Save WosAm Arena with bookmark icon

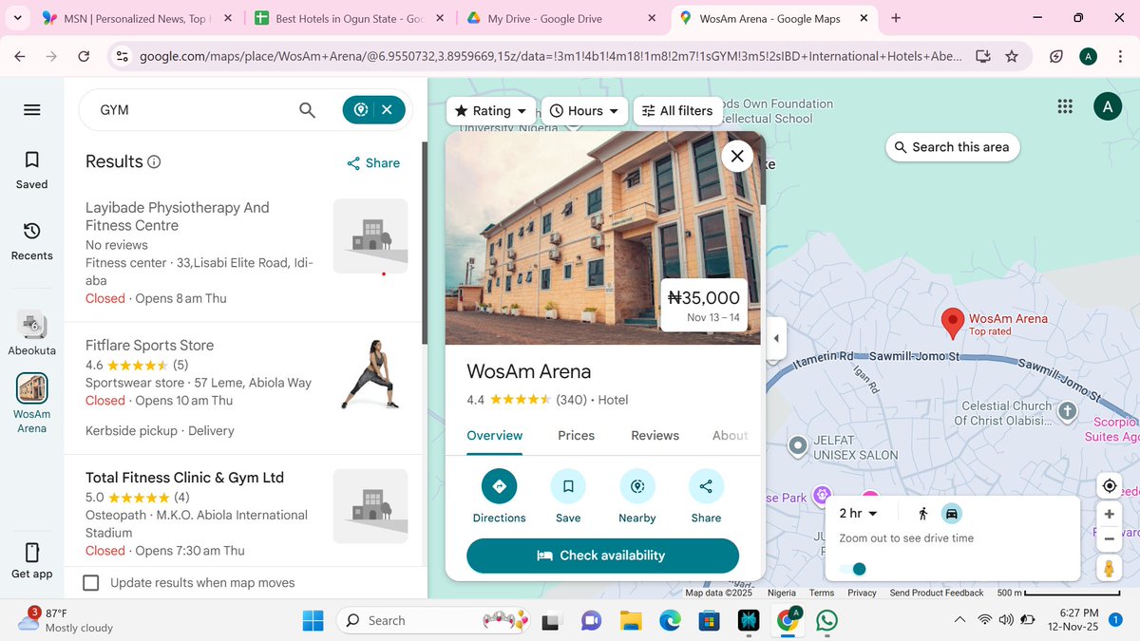tap(568, 486)
